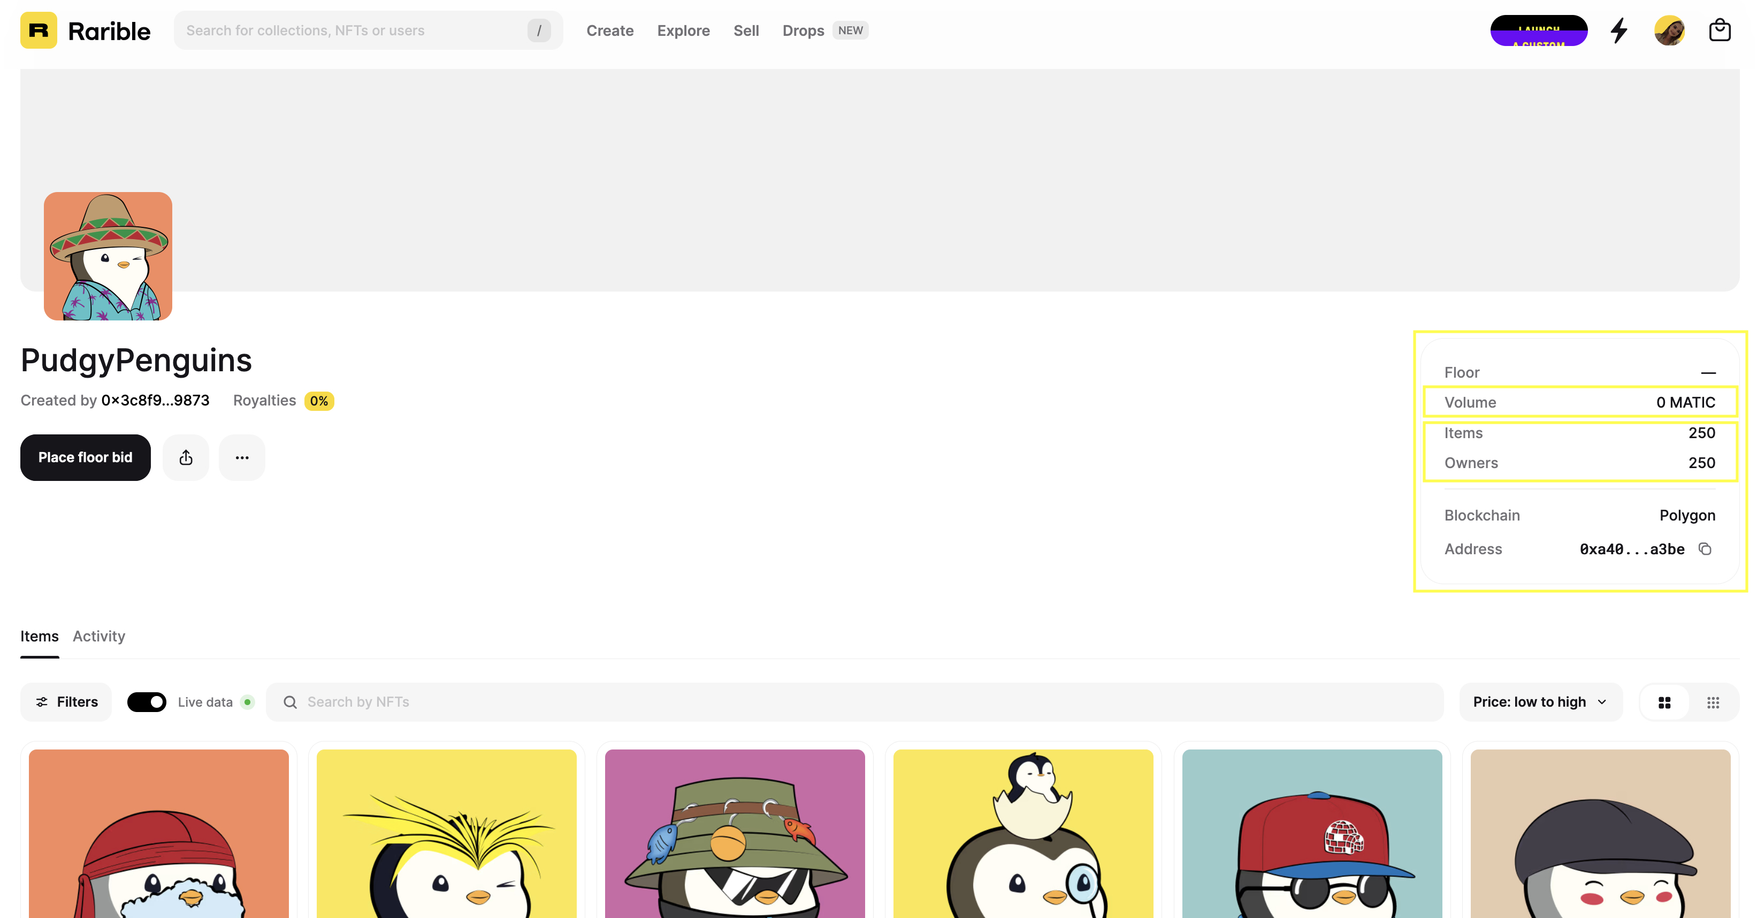Click the Launch a custom banner button
Viewport: 1757px width, 918px height.
point(1538,30)
